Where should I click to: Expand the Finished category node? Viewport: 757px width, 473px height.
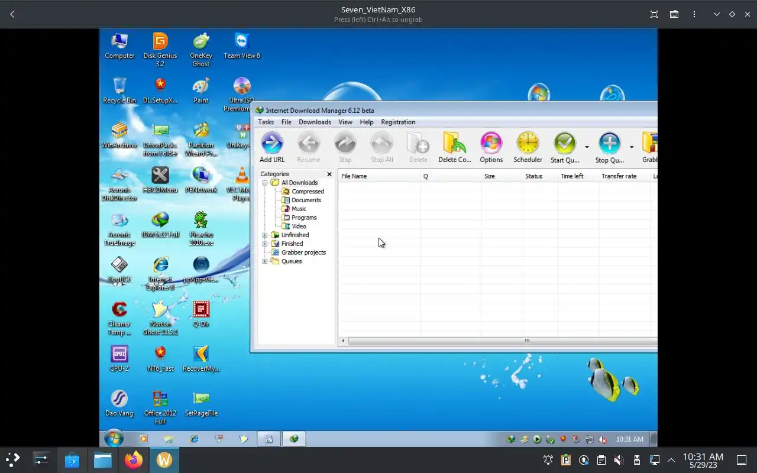coord(265,244)
